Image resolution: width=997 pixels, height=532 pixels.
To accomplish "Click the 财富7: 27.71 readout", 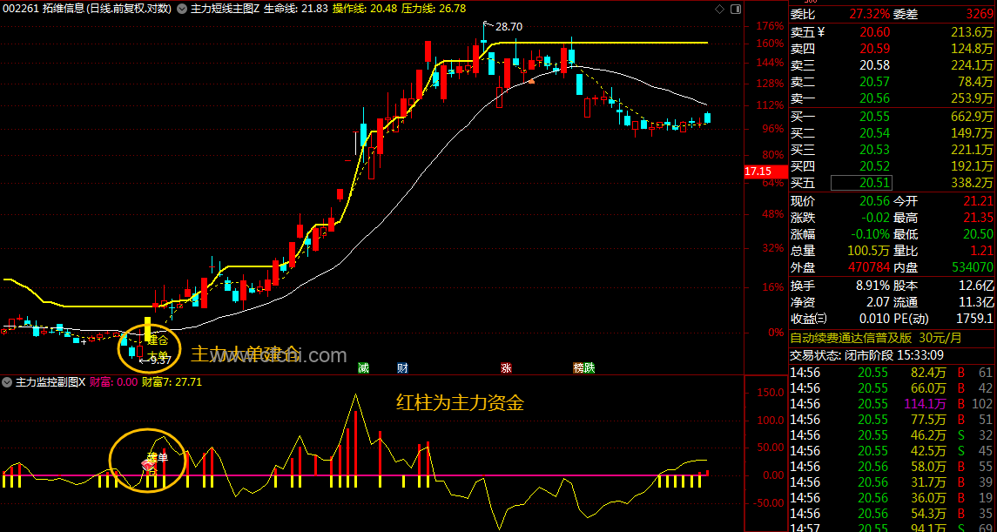I will click(x=172, y=382).
